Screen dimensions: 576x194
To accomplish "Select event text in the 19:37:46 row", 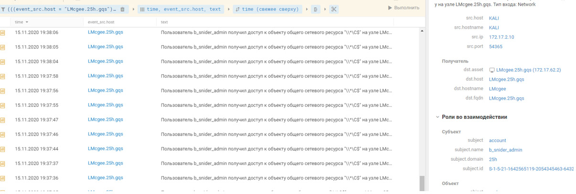I will point(277,134).
